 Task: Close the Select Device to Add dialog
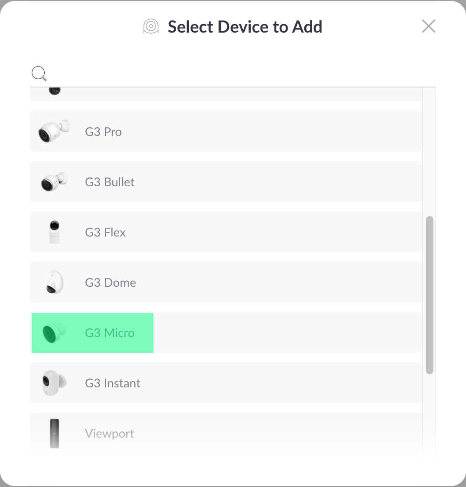428,27
